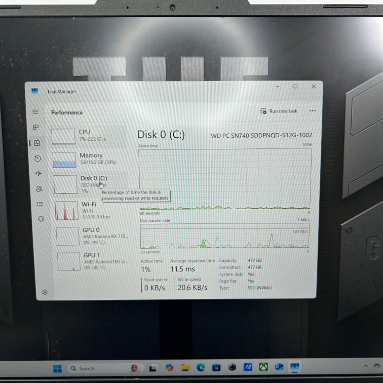Open the three-dot more options menu
The height and width of the screenshot is (383, 383).
coord(312,111)
